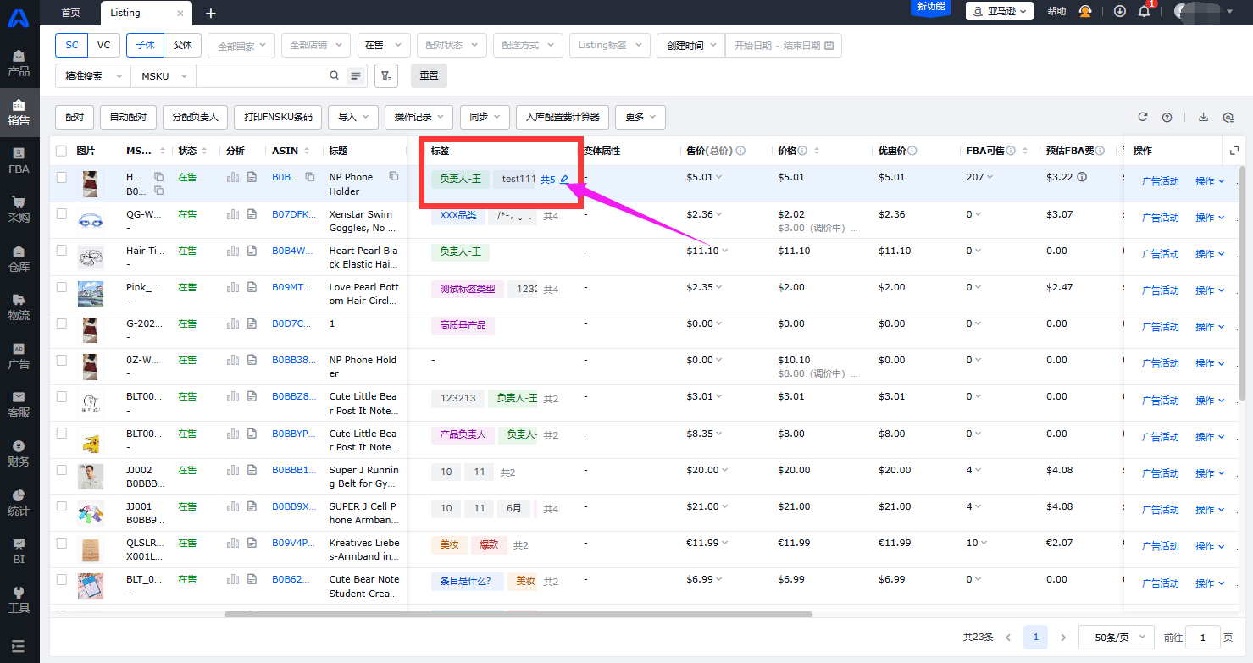
Task: Click the 配对 button
Action: [75, 117]
